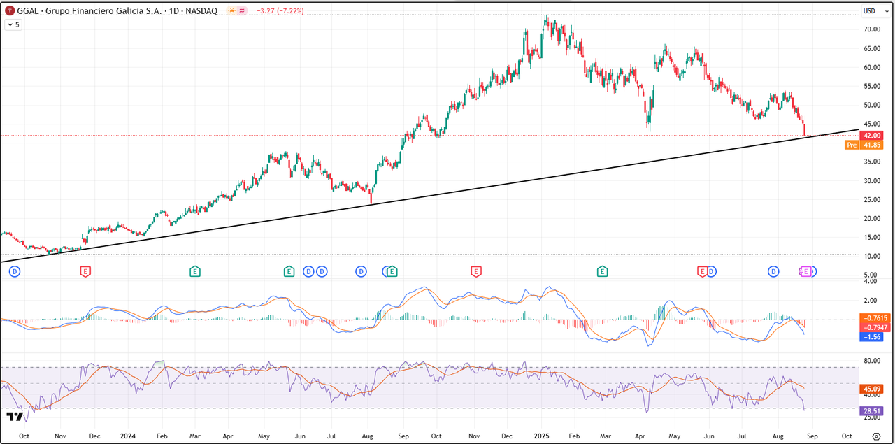Open purple upcoming earnings marker in August 2025
895x444 pixels.
(805, 271)
